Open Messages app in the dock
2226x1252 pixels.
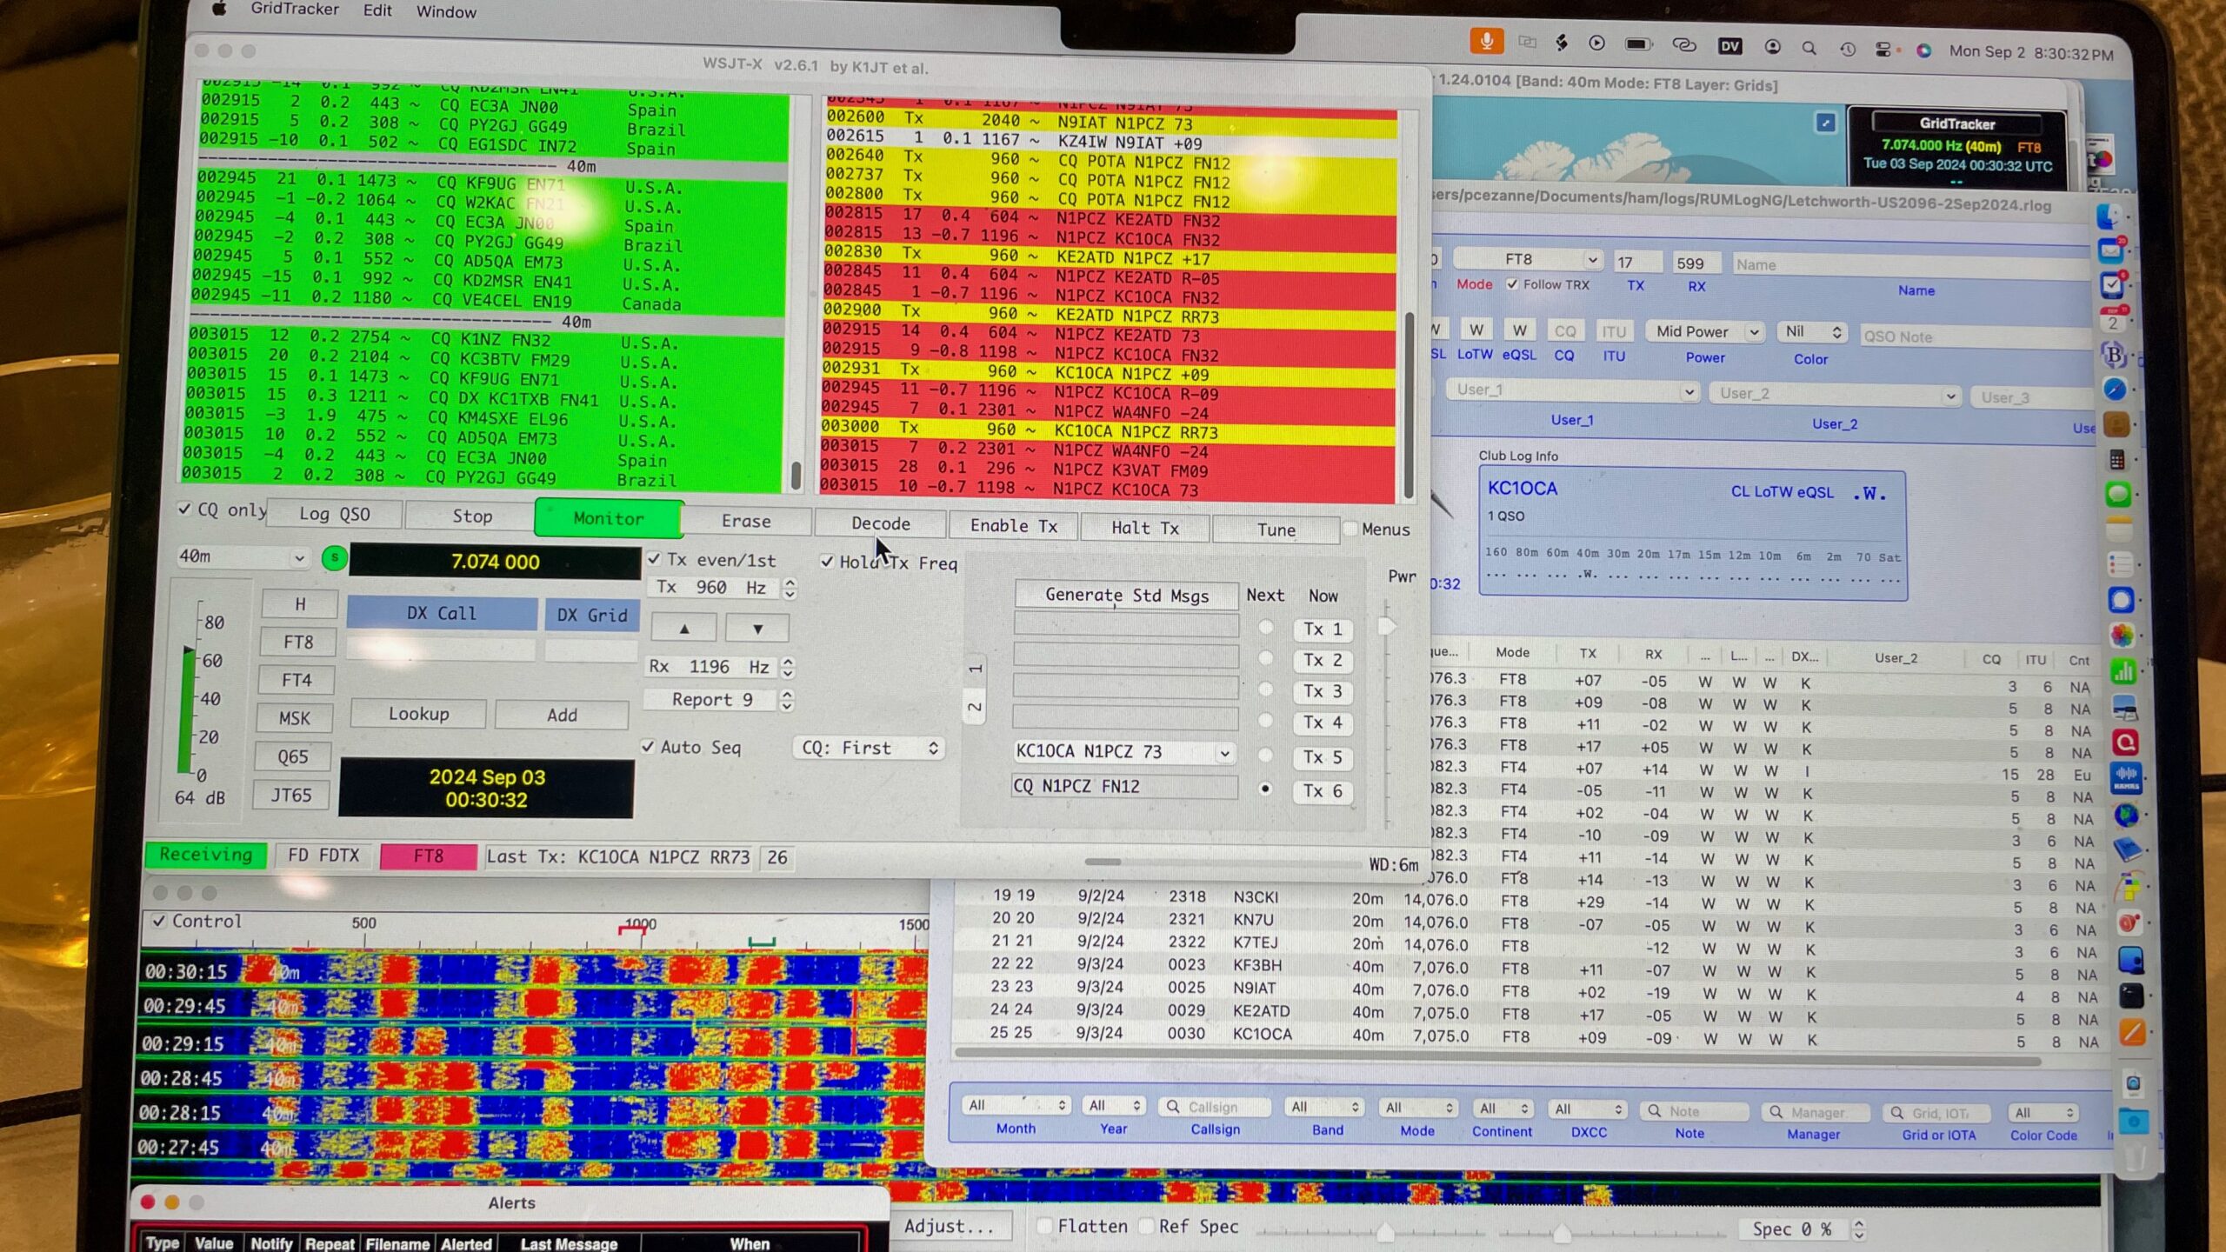[x=2118, y=494]
